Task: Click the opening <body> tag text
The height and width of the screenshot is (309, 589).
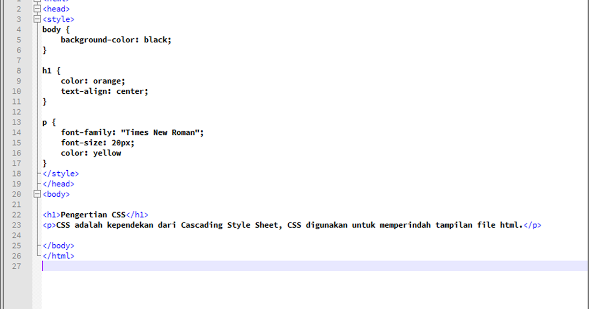Action: tap(56, 194)
